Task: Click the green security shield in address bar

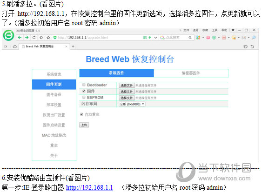Action: pos(55,38)
